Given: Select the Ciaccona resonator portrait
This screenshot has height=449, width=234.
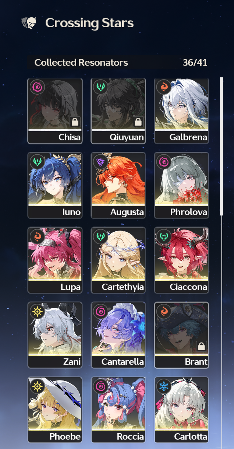Looking at the screenshot, I should pyautogui.click(x=181, y=260).
